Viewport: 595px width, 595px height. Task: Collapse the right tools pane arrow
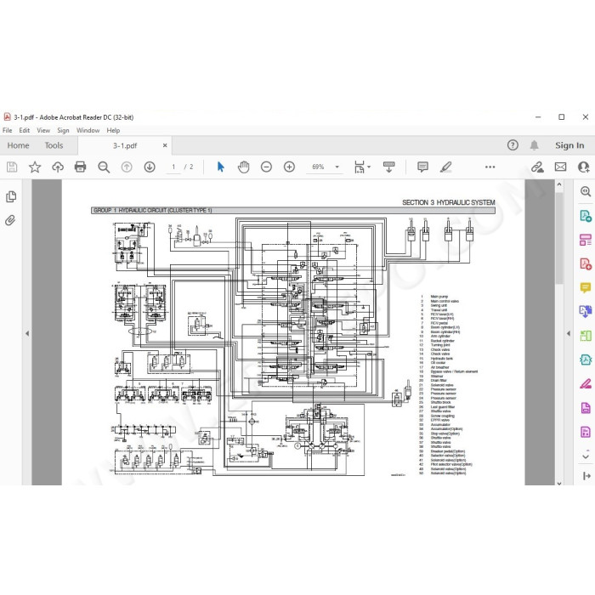[586, 476]
